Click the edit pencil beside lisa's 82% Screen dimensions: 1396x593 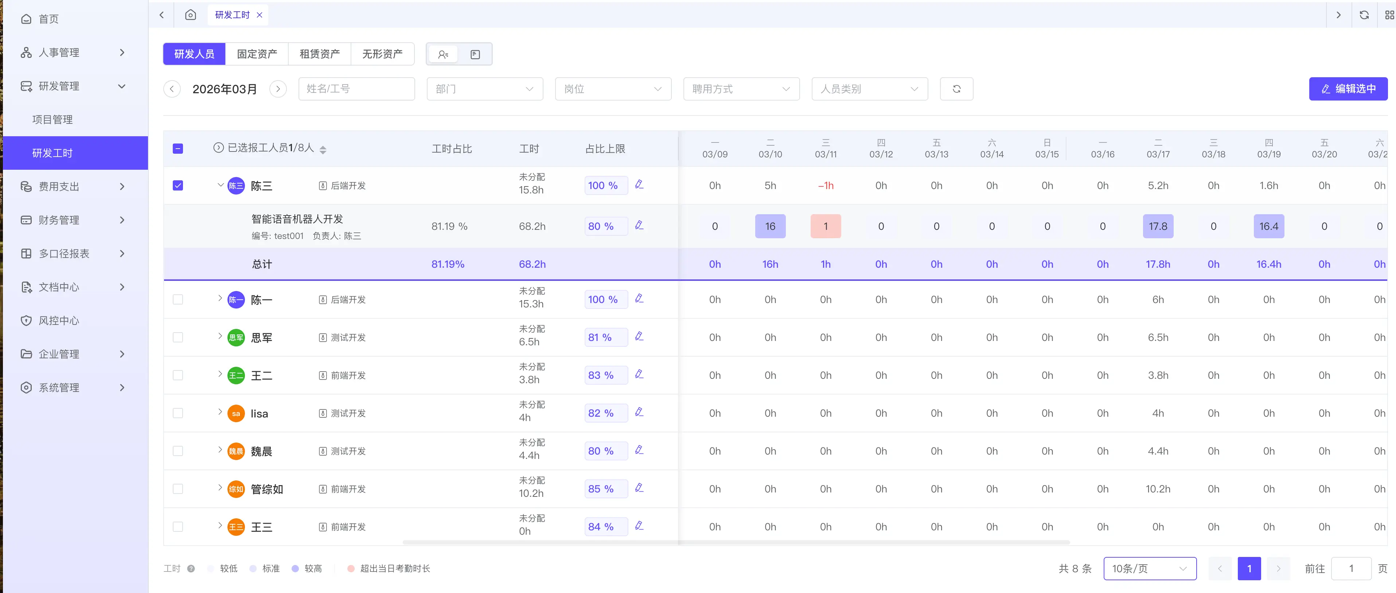(639, 412)
